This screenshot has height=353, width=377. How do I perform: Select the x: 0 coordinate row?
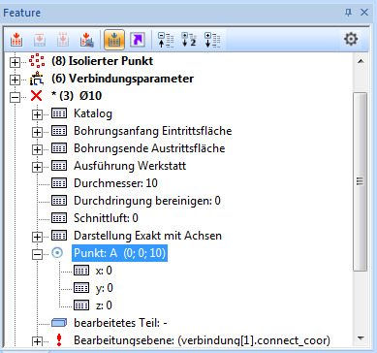click(x=104, y=271)
